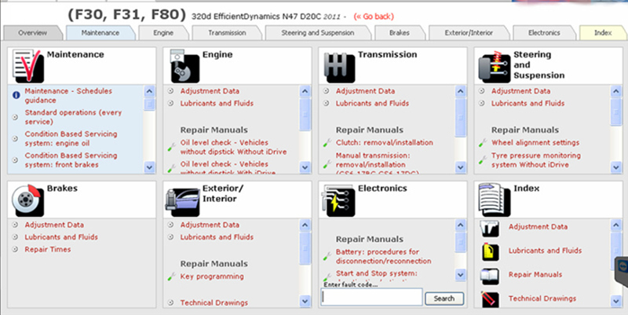Click yellow Lubricants and Fluids bottle icon in Index
The image size is (628, 315).
[x=490, y=252]
